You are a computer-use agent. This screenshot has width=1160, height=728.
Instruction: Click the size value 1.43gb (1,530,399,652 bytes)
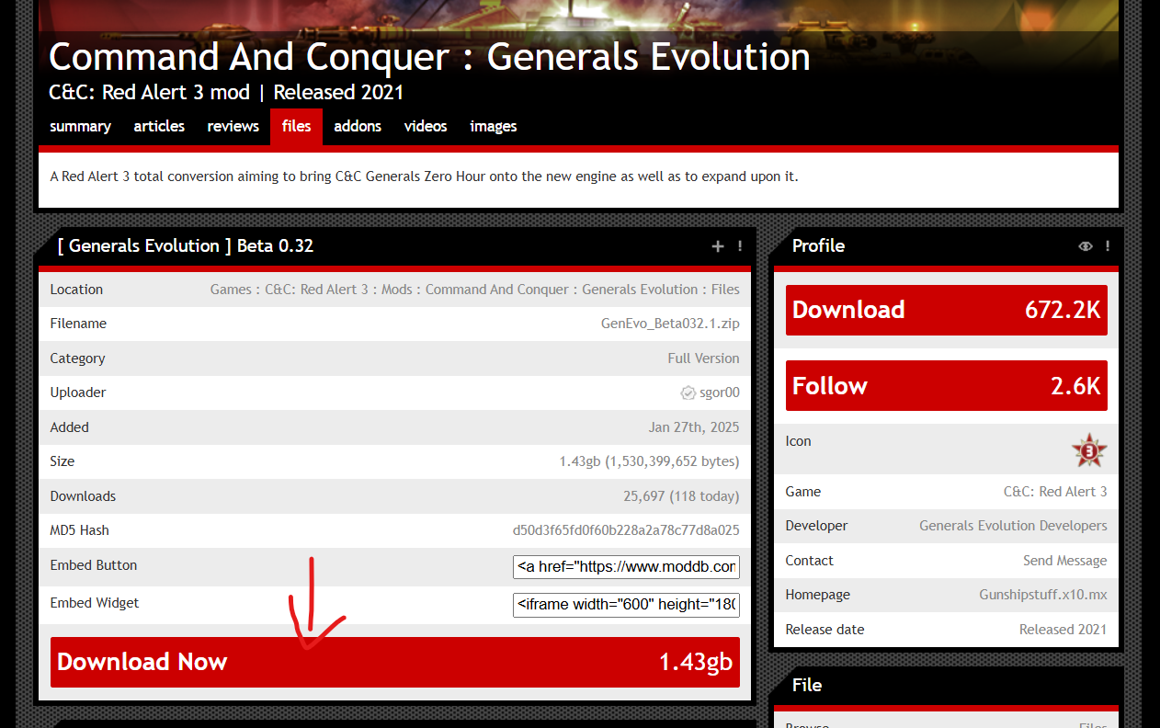(x=649, y=461)
